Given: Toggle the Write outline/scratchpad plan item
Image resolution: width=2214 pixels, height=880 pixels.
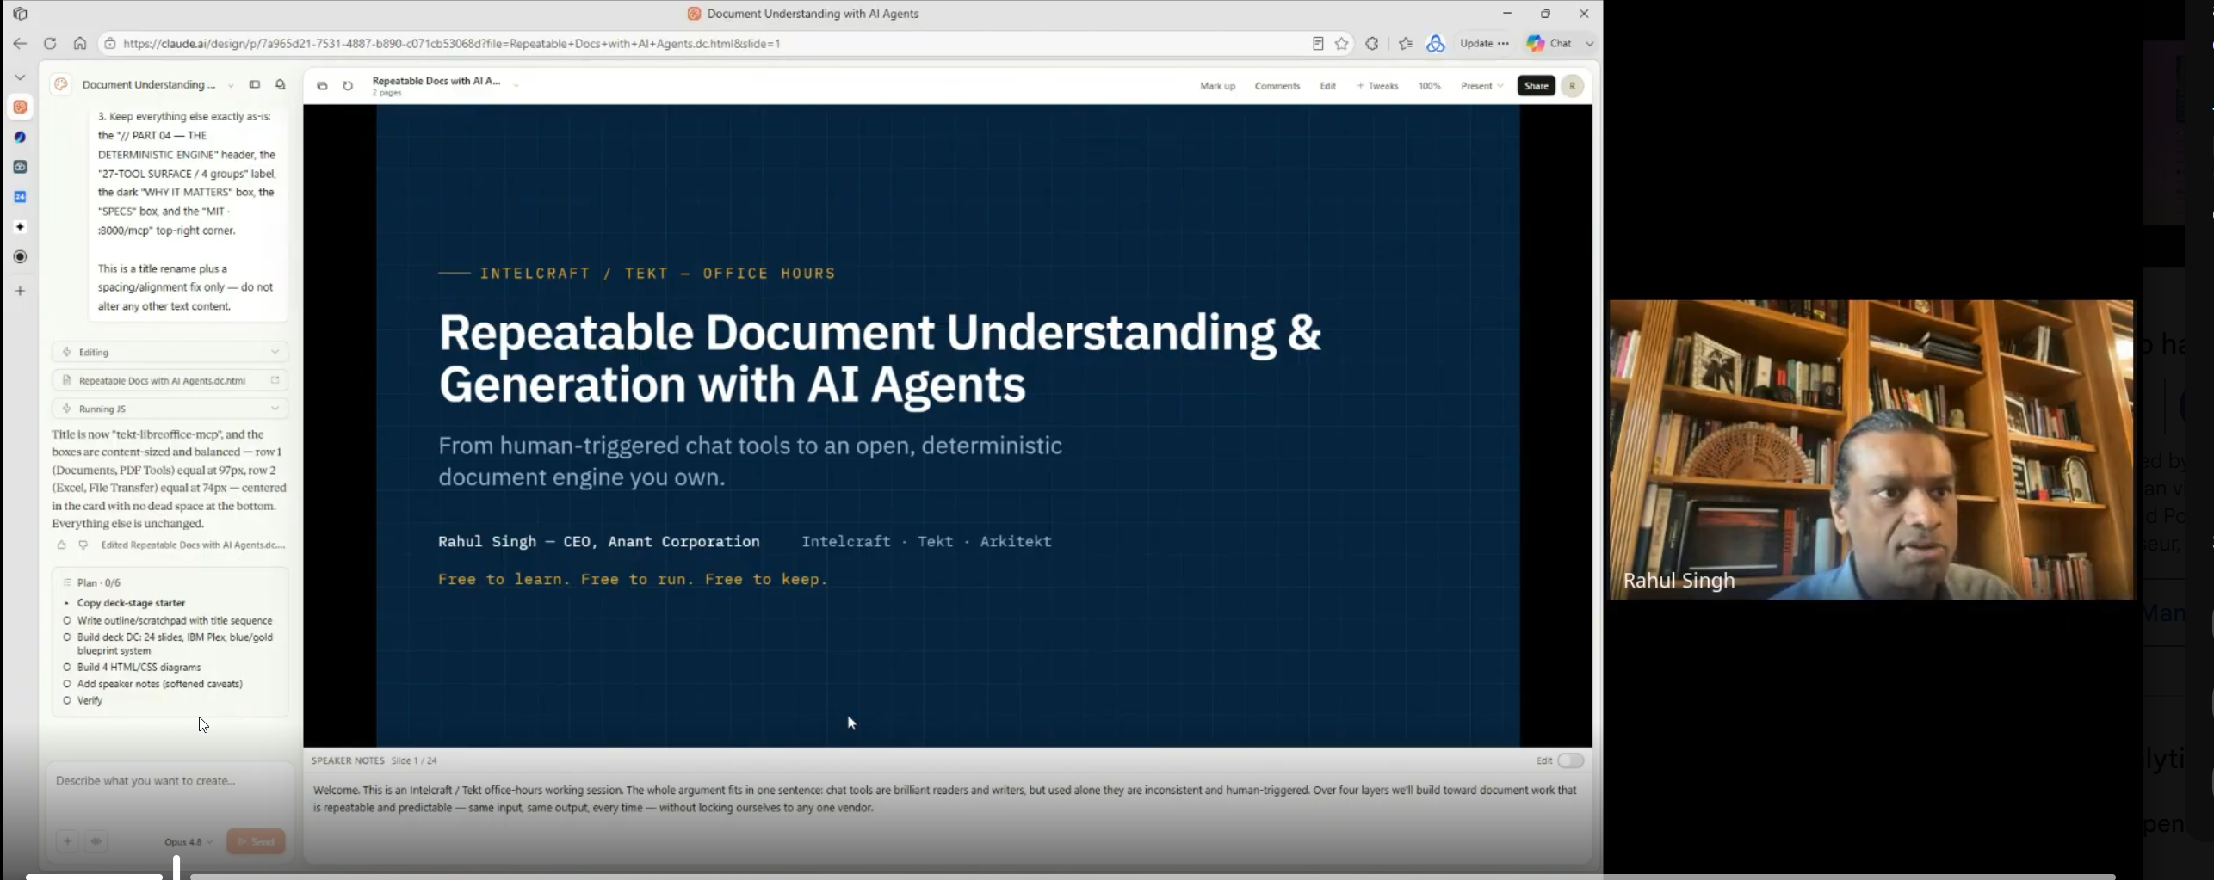Looking at the screenshot, I should pyautogui.click(x=67, y=620).
